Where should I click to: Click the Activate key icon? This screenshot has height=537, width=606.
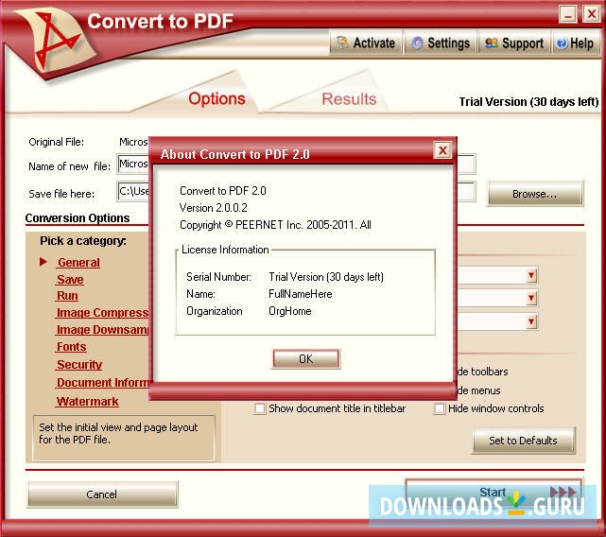tap(341, 43)
